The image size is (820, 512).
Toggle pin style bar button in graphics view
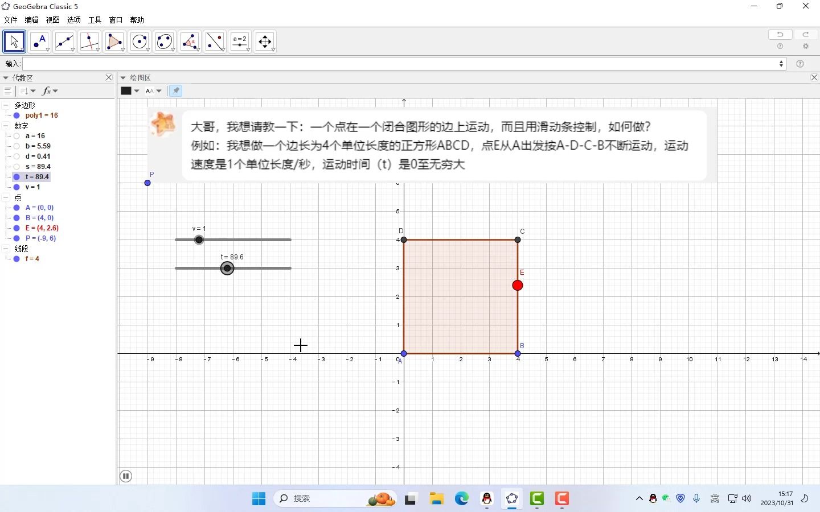click(176, 90)
